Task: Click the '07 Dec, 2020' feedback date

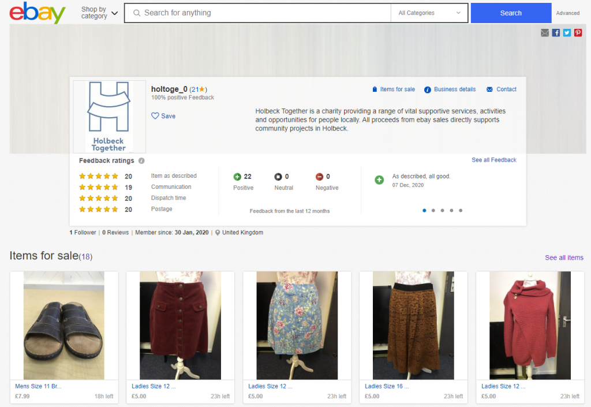Action: pyautogui.click(x=408, y=185)
